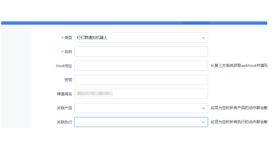Open the 钉钉群通知机器人 type selector
The height and width of the screenshot is (147, 274).
[141, 38]
